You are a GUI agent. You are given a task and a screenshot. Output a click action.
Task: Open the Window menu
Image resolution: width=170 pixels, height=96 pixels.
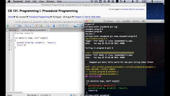pos(50,1)
